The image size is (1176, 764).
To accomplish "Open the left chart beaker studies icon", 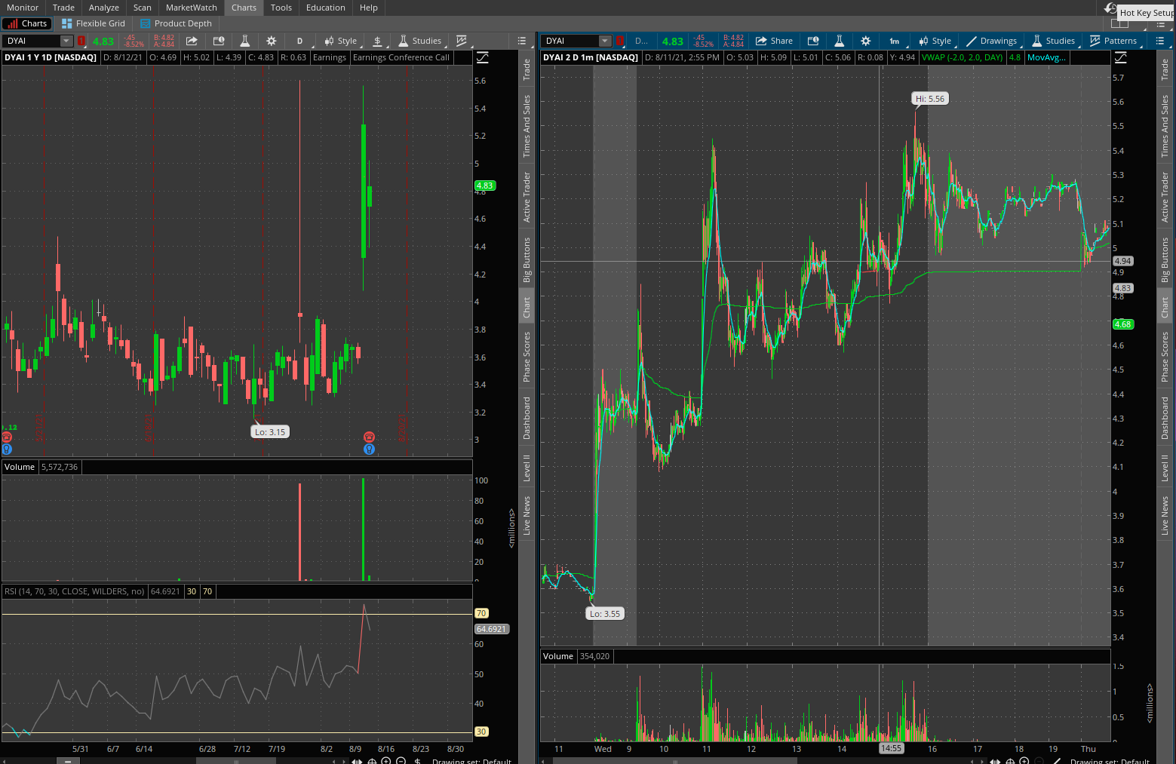I will 244,41.
